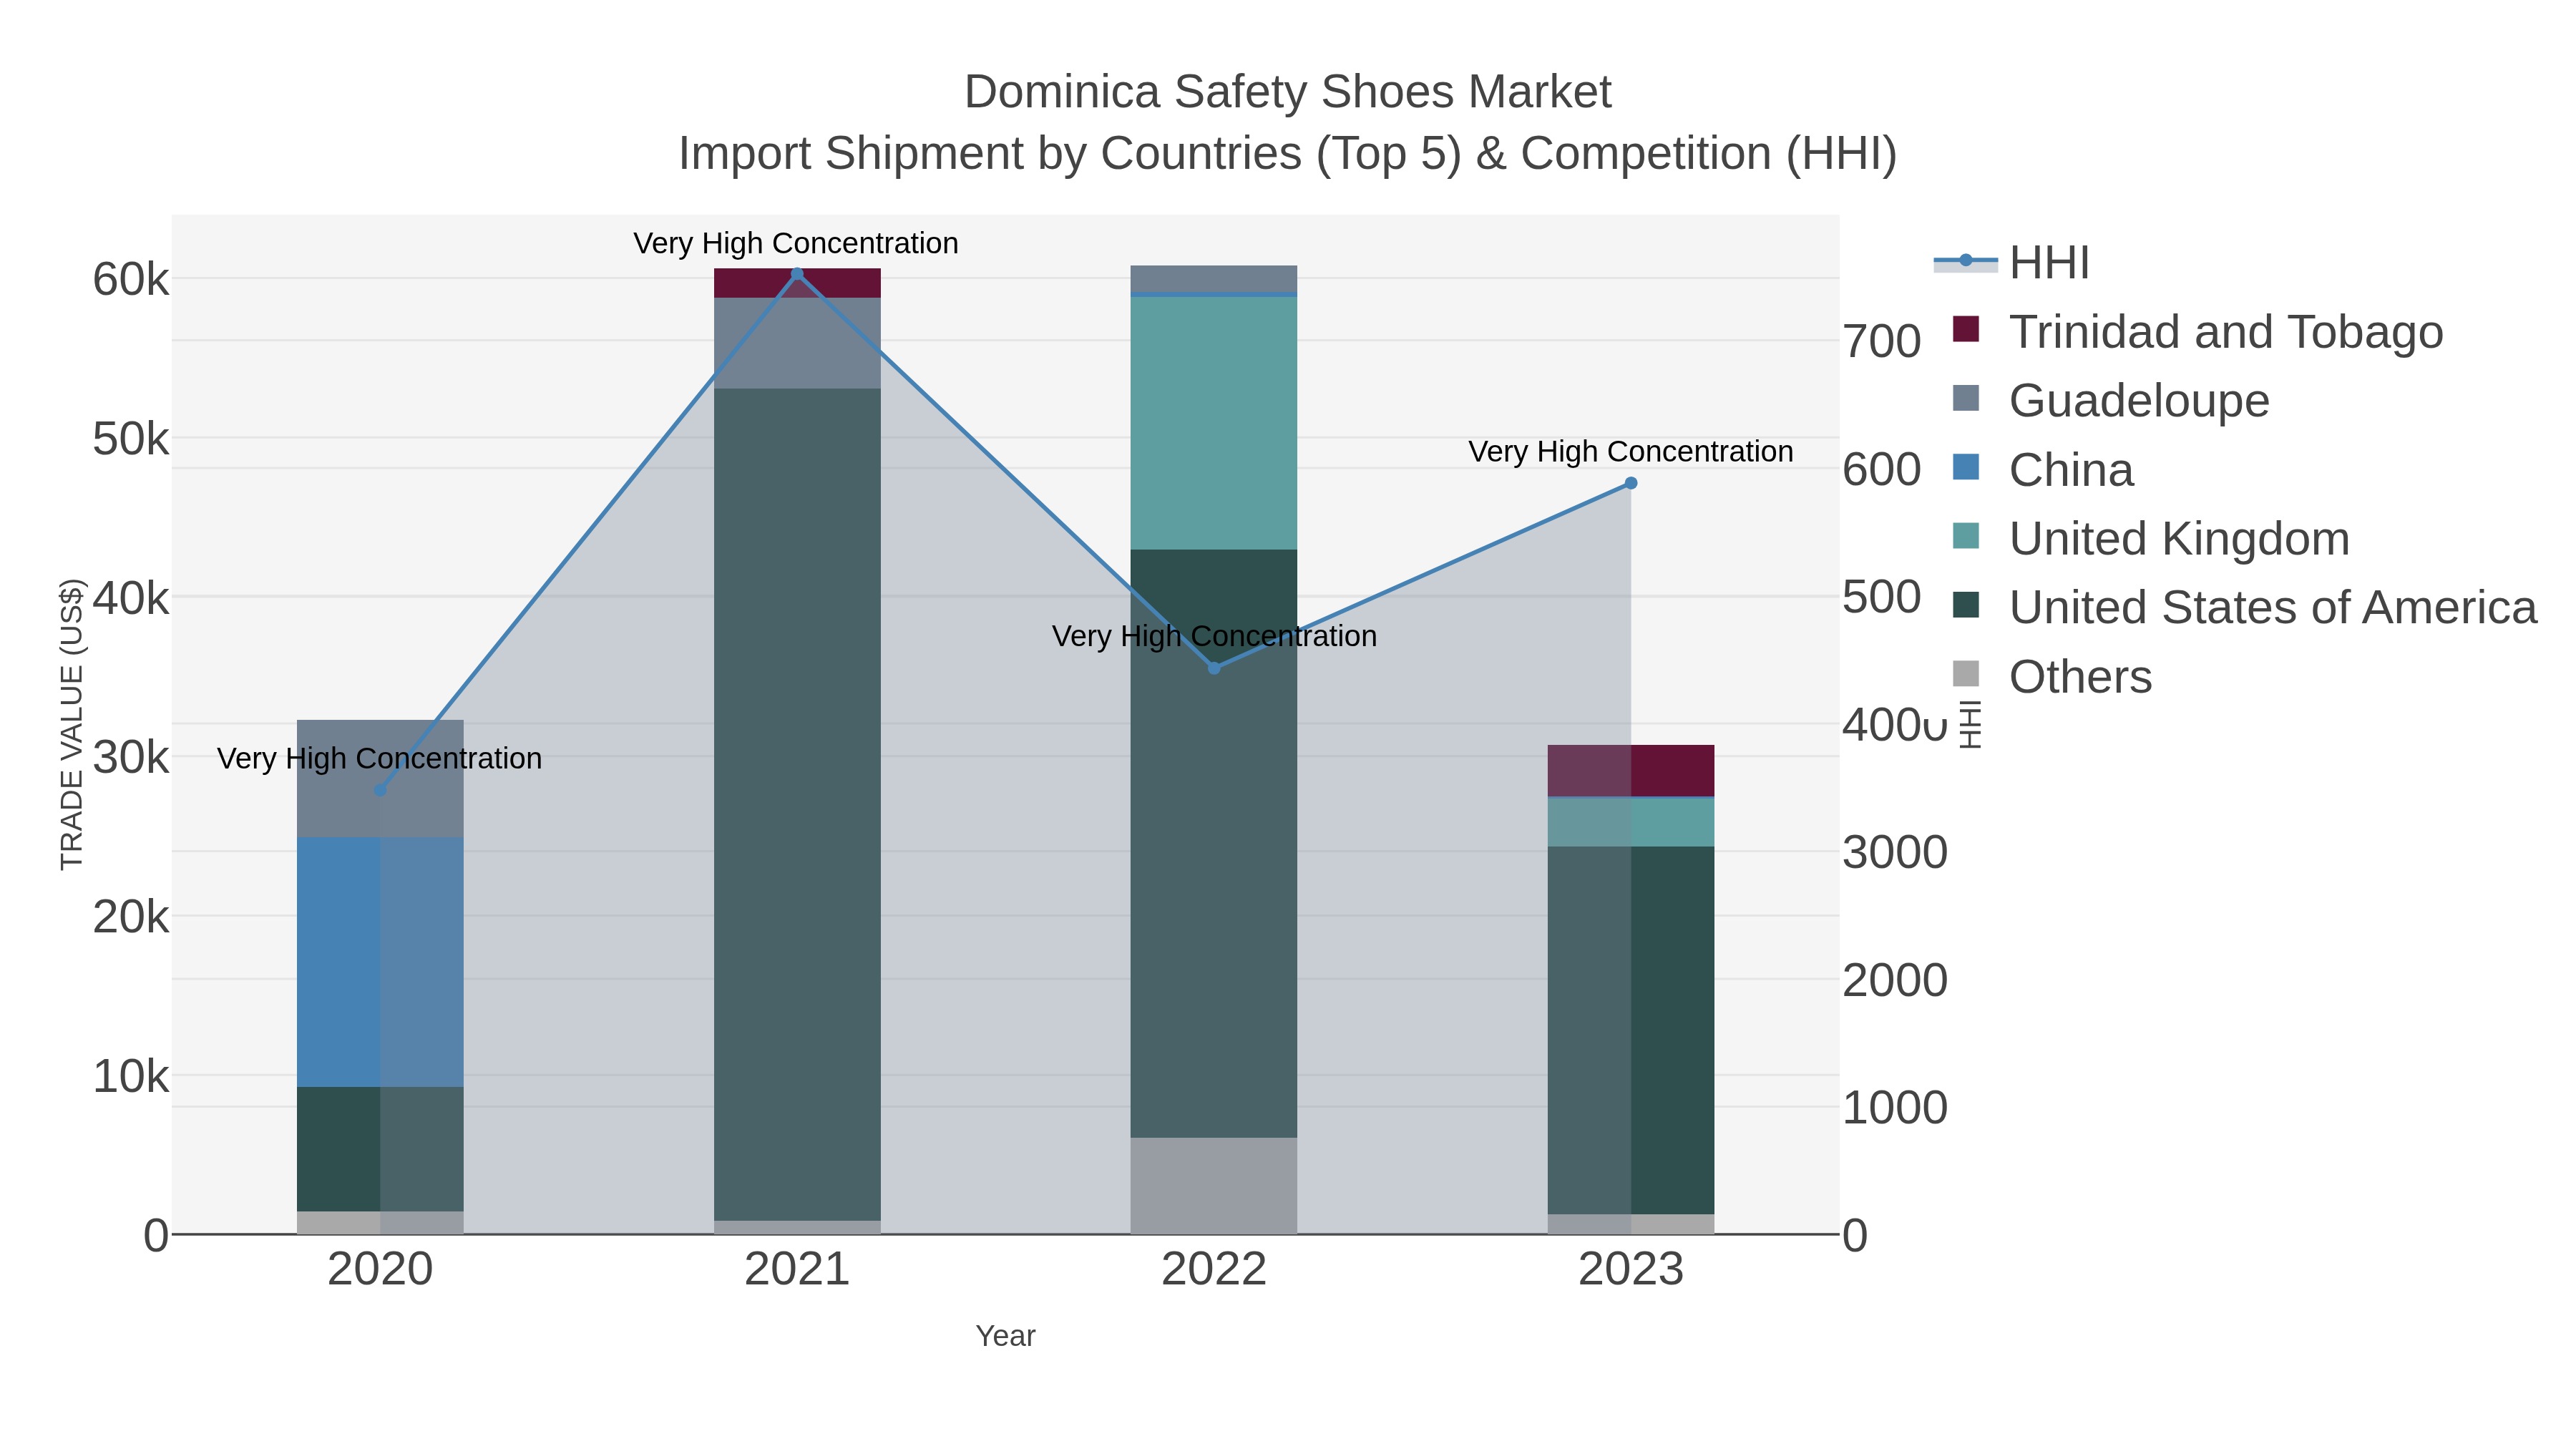
Task: Click the United Kingdom teal legend swatch
Action: (x=1966, y=536)
